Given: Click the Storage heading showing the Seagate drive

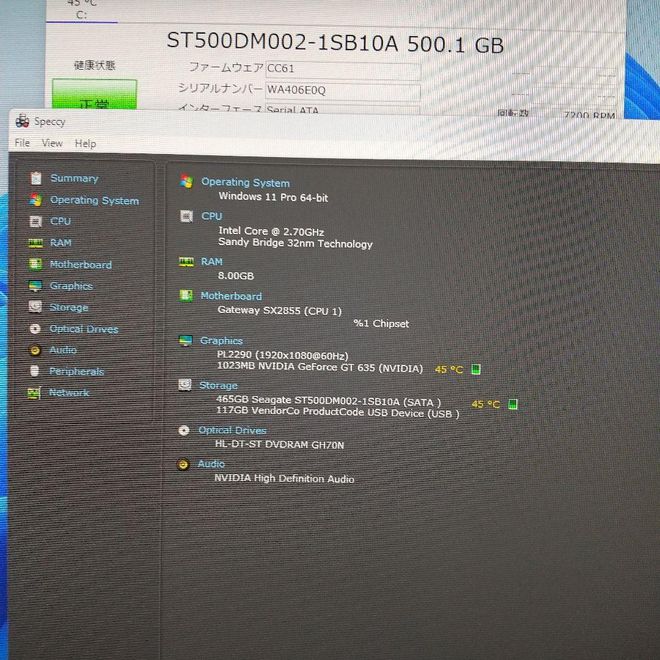Looking at the screenshot, I should (x=218, y=385).
